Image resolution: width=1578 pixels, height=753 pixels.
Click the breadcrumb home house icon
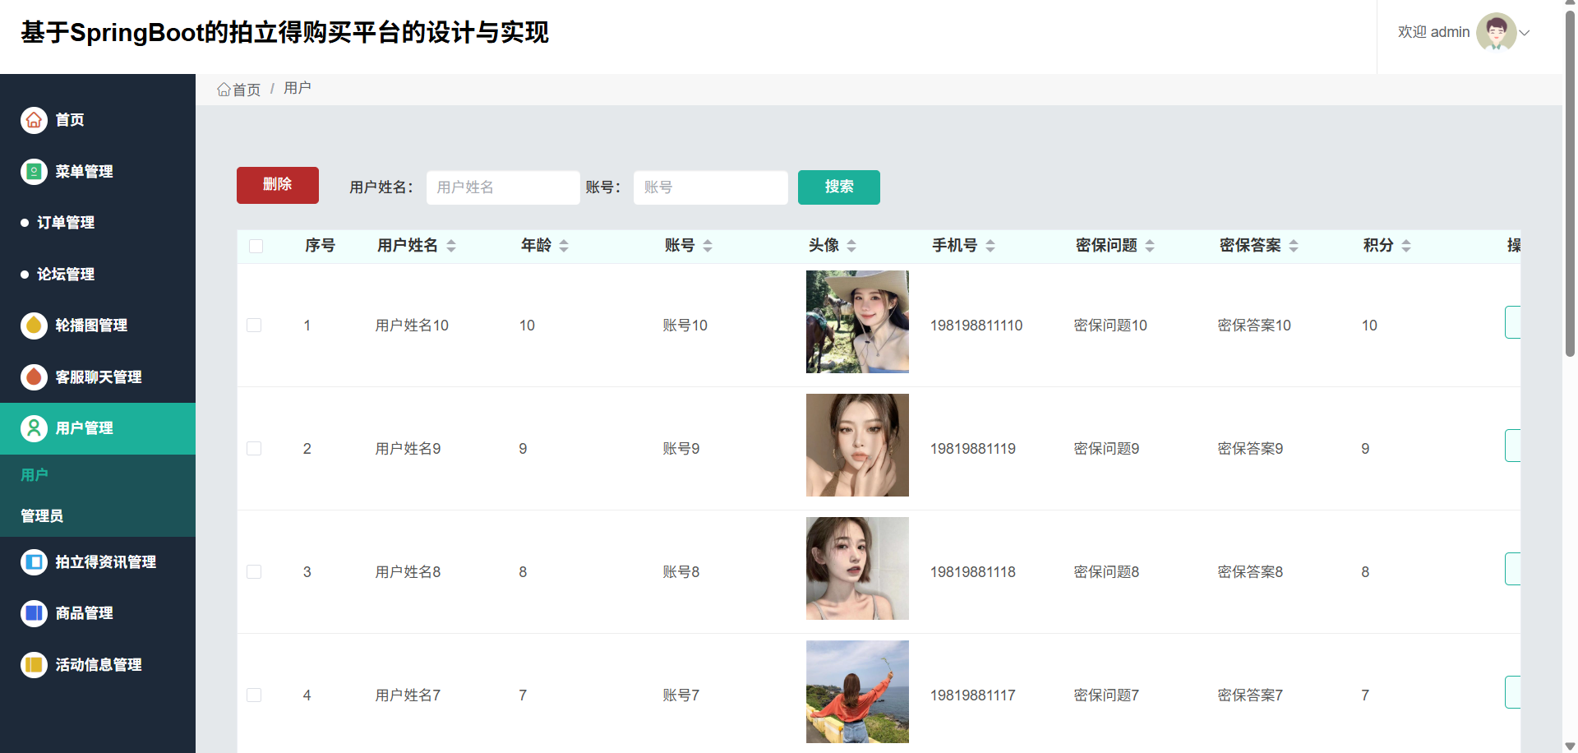(224, 90)
